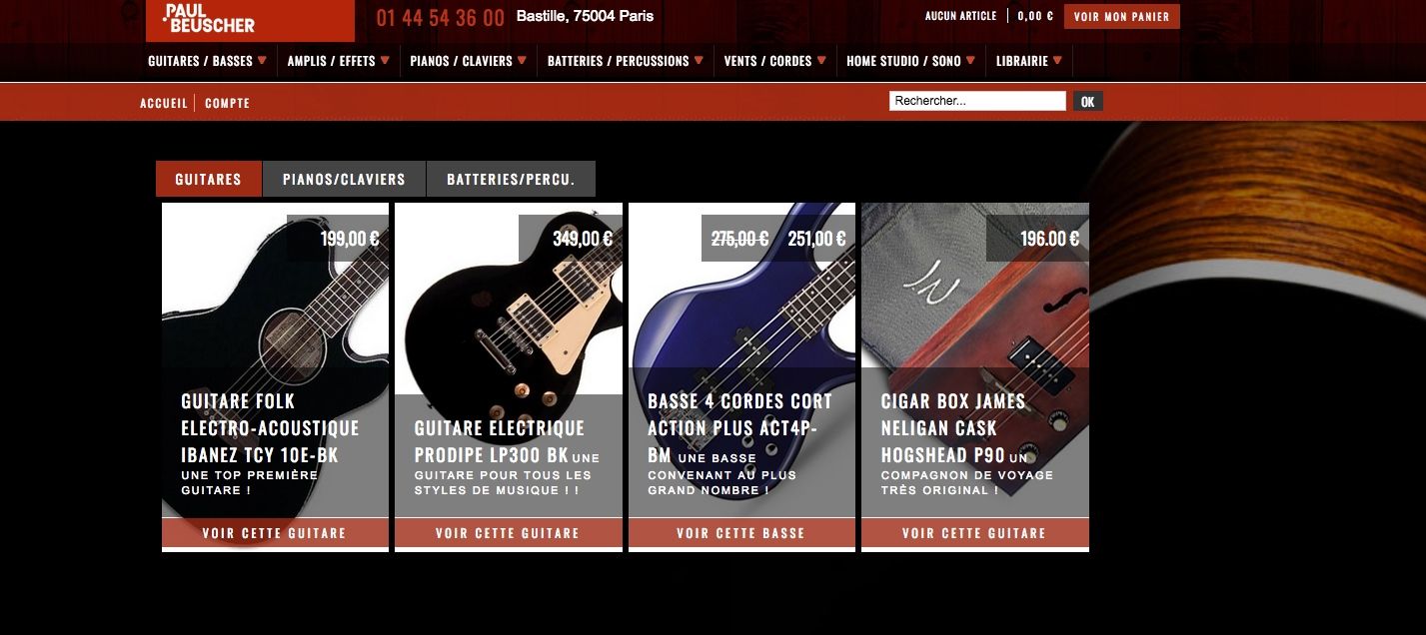The image size is (1426, 635).
Task: Open the Compte link
Action: click(228, 103)
